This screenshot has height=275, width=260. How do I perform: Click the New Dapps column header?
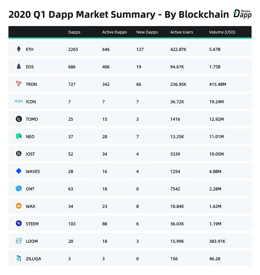coord(147,32)
